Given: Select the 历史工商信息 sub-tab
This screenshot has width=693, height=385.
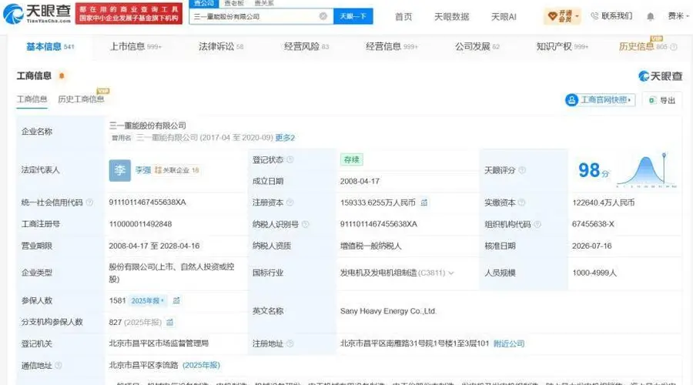Looking at the screenshot, I should 81,99.
